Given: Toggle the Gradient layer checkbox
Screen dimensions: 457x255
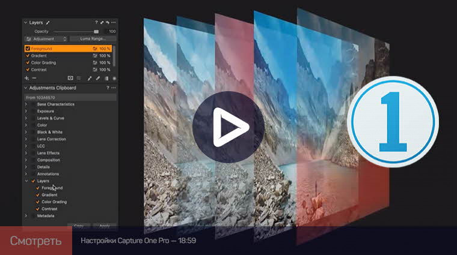Looking at the screenshot, I should [x=28, y=56].
